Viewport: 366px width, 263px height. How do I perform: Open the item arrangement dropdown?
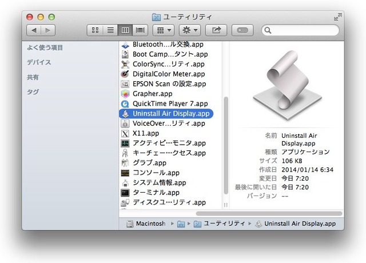tap(164, 30)
